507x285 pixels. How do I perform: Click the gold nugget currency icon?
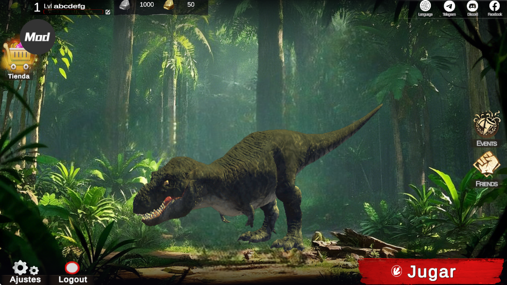168,5
